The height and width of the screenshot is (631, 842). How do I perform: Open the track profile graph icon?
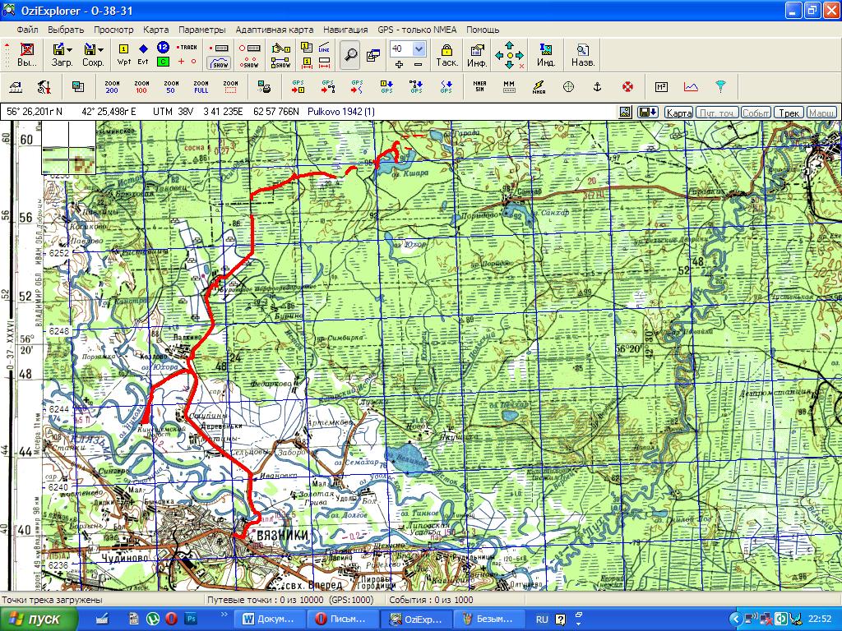691,86
